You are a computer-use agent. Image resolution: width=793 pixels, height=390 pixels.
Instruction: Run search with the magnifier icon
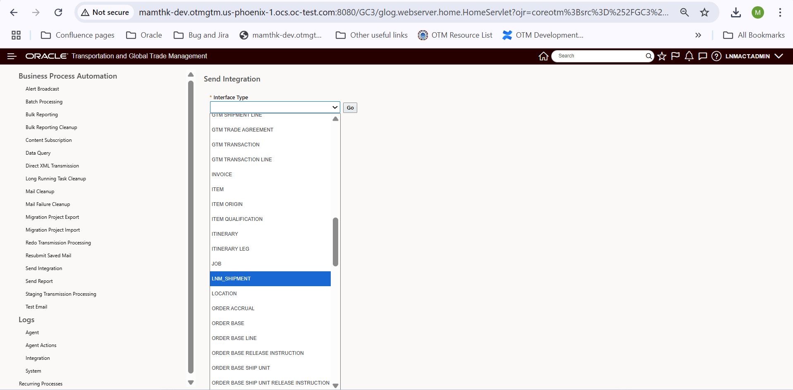coord(649,56)
